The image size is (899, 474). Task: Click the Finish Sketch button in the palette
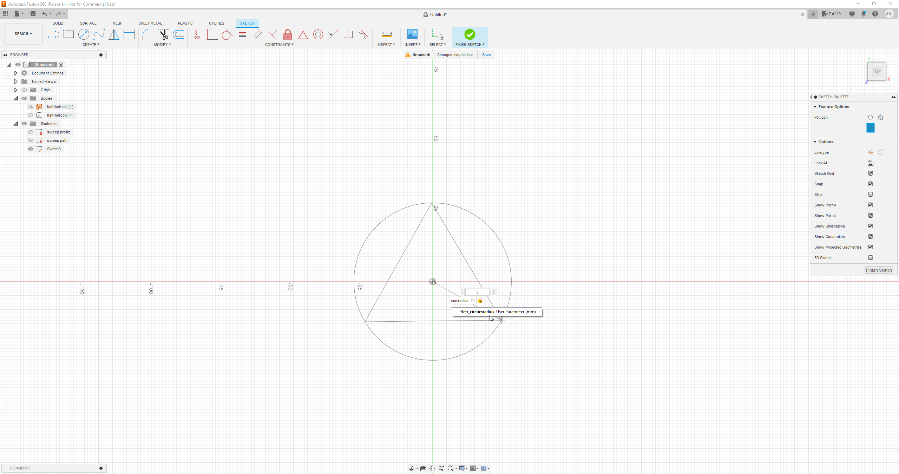coord(879,270)
